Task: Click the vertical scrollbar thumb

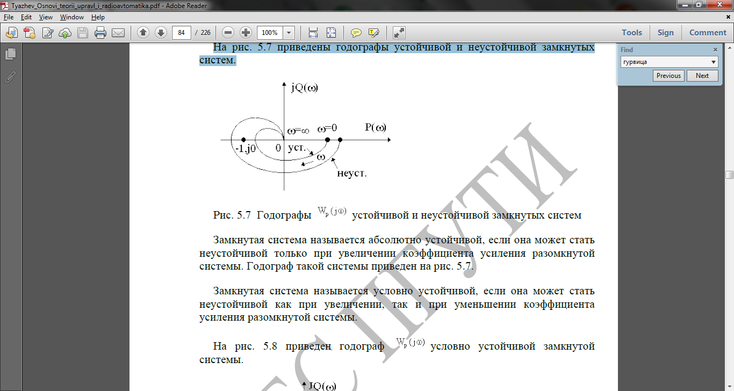Action: coord(729,175)
